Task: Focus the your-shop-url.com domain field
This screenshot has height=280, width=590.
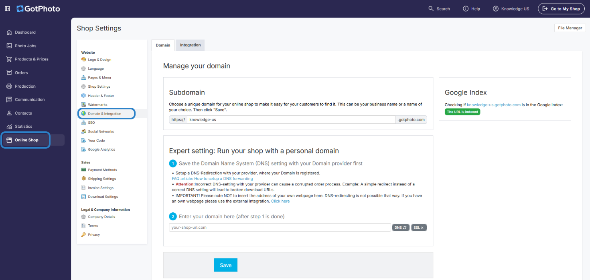Action: [280, 228]
